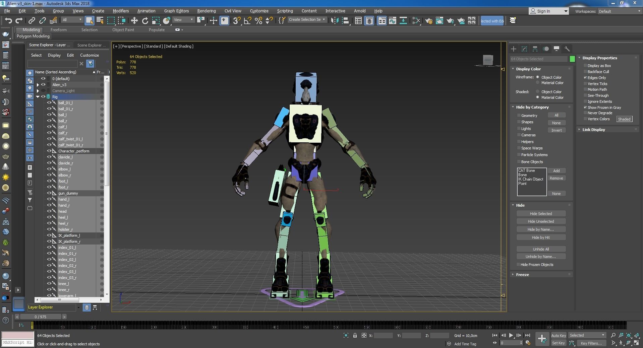Toggle 3D Snaps icon

(237, 20)
